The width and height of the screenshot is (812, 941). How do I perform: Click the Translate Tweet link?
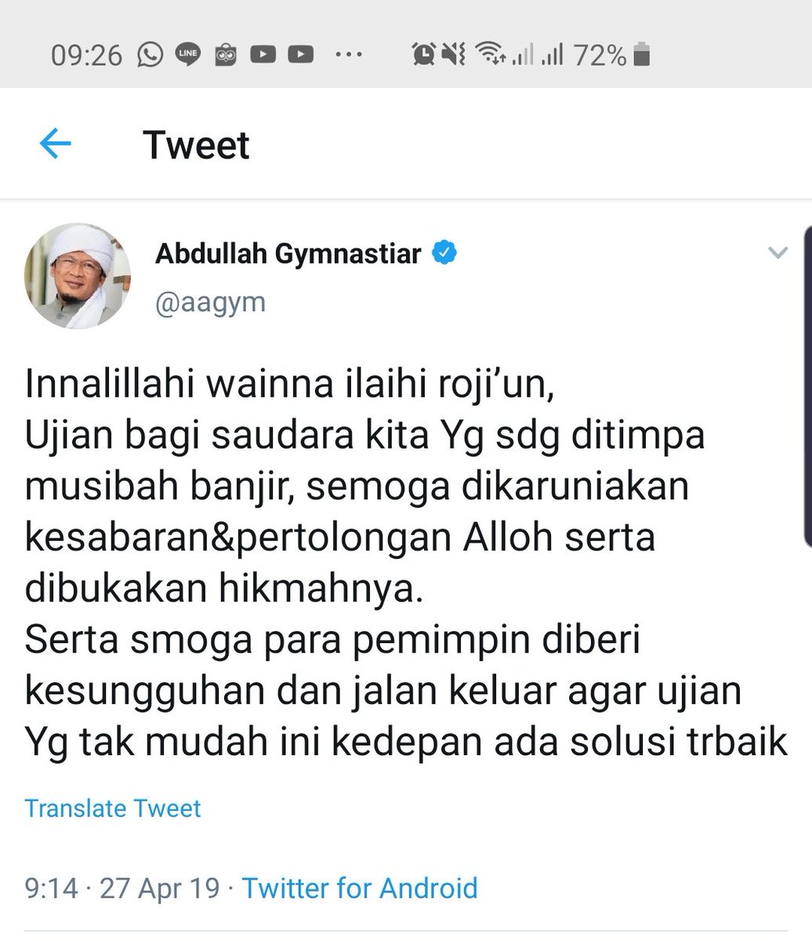113,808
